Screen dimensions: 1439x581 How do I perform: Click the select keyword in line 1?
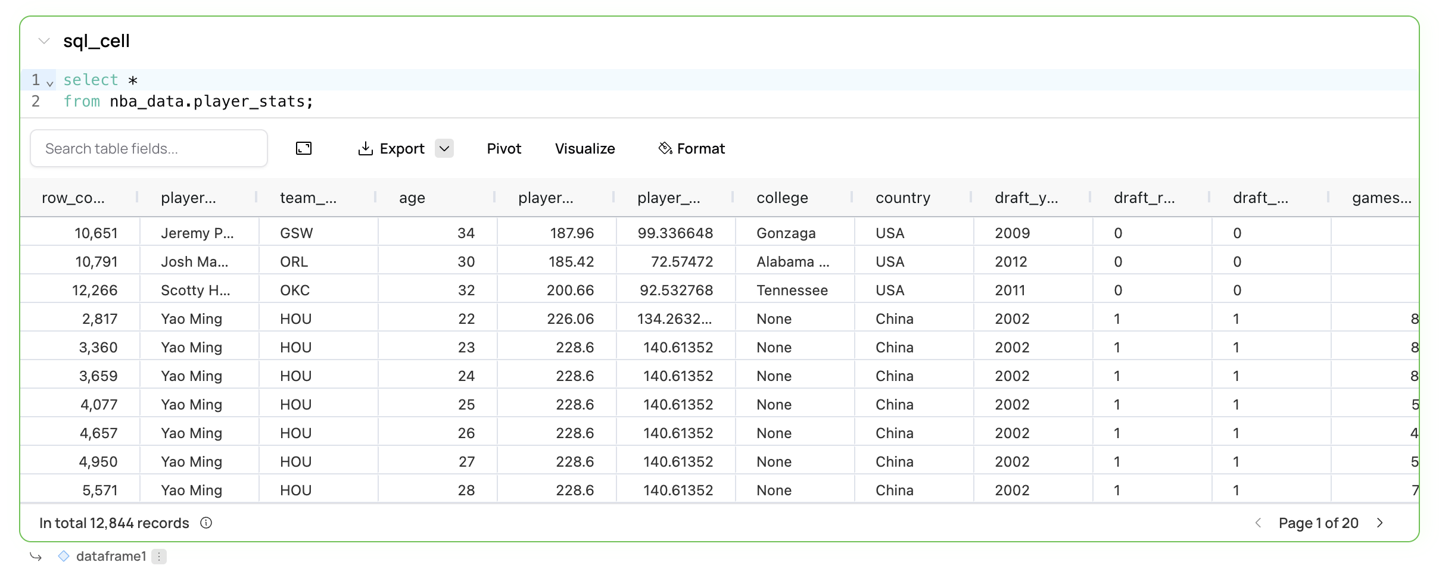91,80
